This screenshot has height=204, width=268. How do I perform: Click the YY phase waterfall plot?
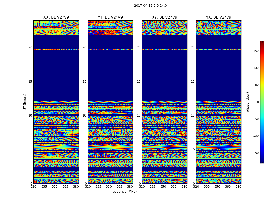coord(110,102)
